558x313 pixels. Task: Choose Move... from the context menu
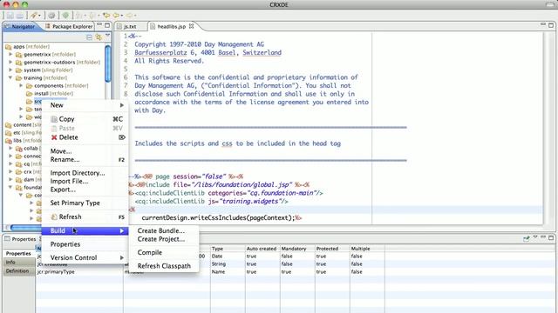[85, 151]
